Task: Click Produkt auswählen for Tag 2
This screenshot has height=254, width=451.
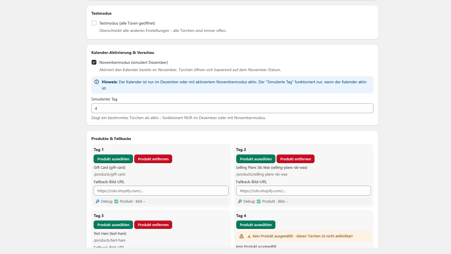Action: tap(256, 159)
